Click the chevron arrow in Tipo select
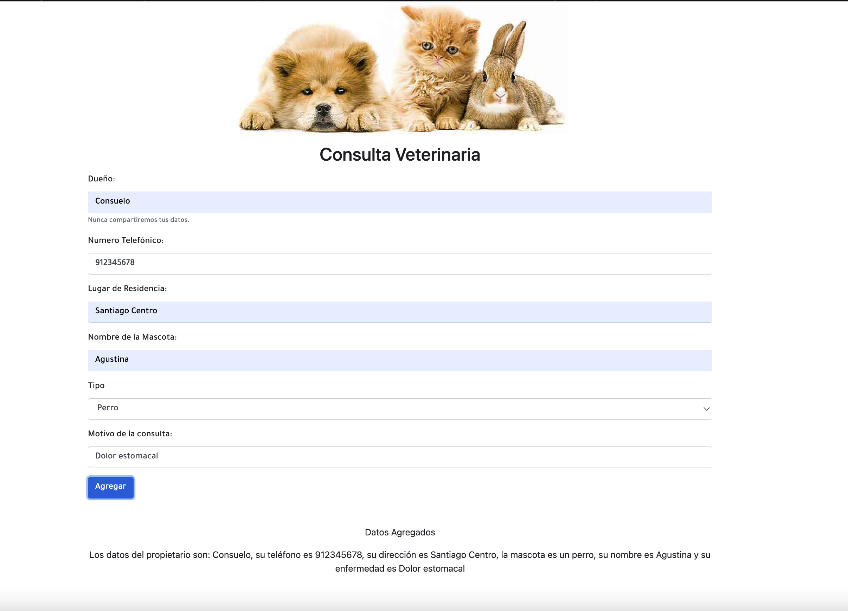Viewport: 848px width, 611px height. [706, 409]
